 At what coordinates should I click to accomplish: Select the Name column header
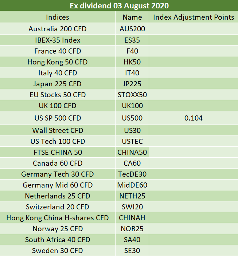click(x=132, y=17)
